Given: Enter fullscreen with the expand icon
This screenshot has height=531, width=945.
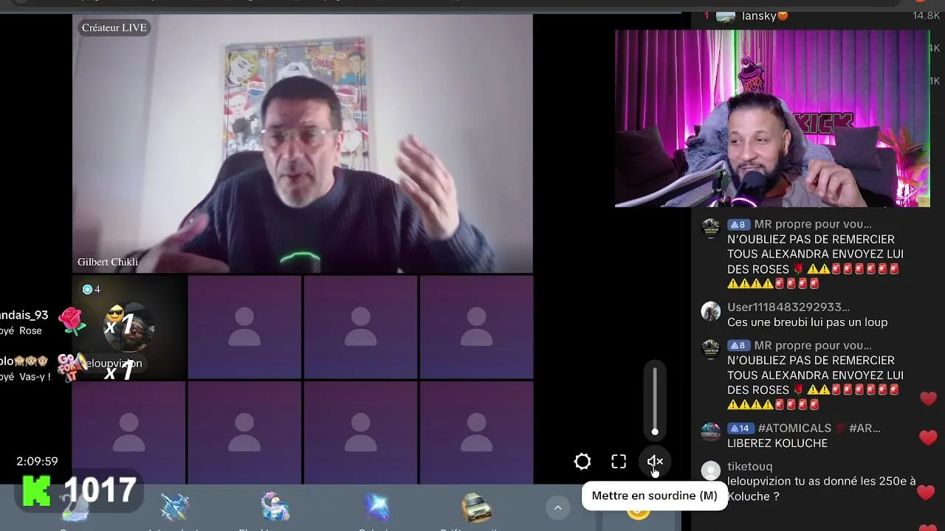Looking at the screenshot, I should click(619, 462).
